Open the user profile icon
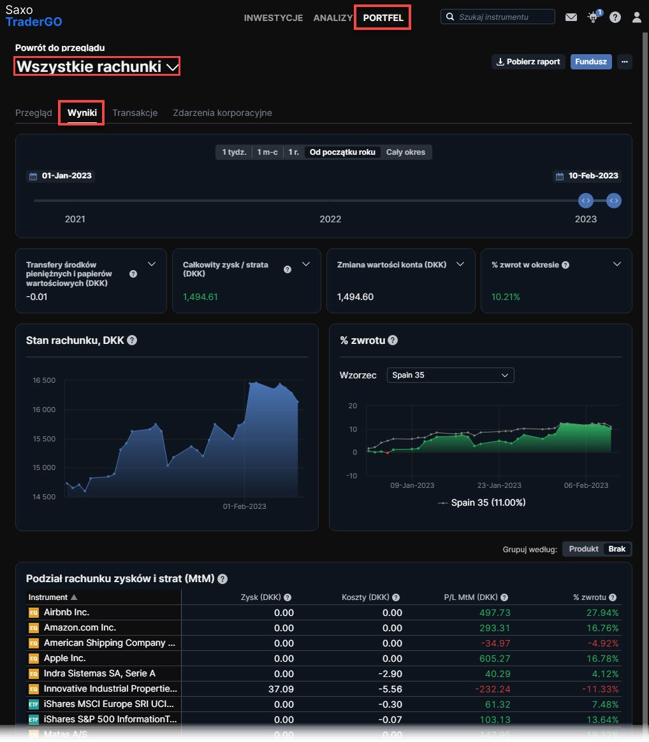 (x=637, y=17)
